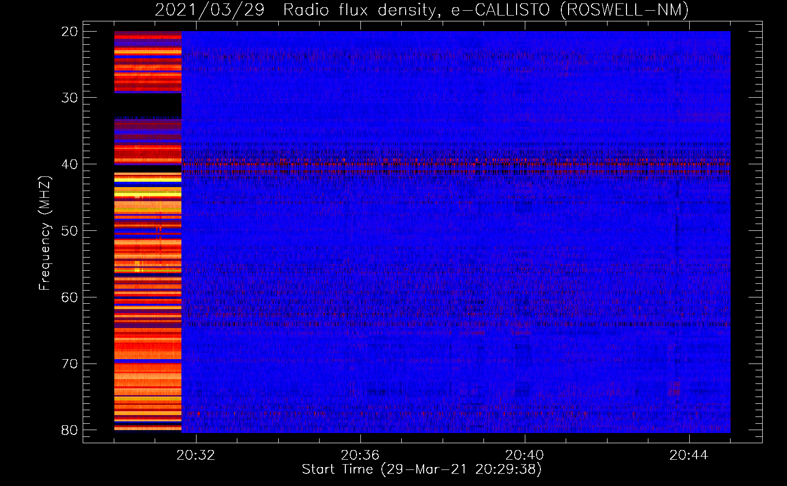Click the 'Start Time (29-Mar-21 20:29:38)' axis label
Viewport: 787px width, 486px height.
tap(422, 469)
